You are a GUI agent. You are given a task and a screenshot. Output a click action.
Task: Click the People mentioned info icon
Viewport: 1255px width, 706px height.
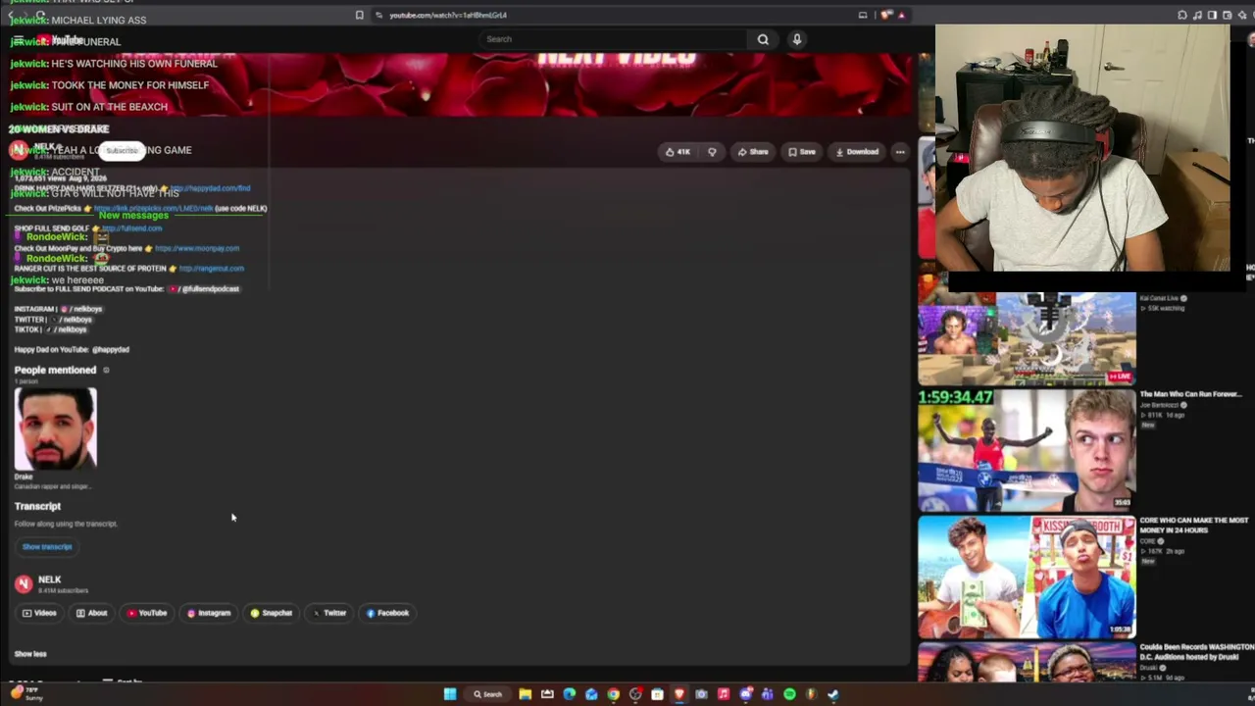106,371
